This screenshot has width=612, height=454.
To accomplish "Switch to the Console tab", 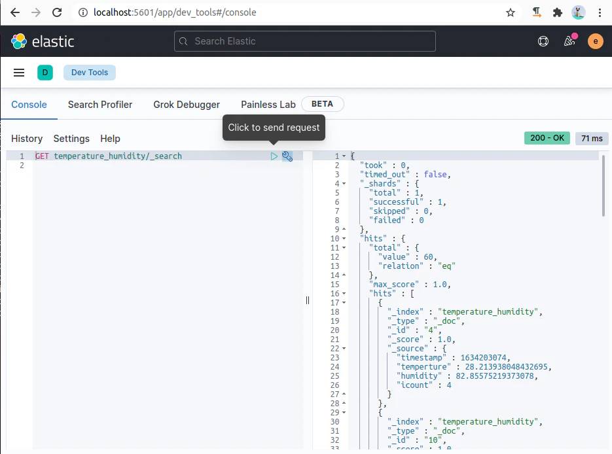I will click(29, 105).
